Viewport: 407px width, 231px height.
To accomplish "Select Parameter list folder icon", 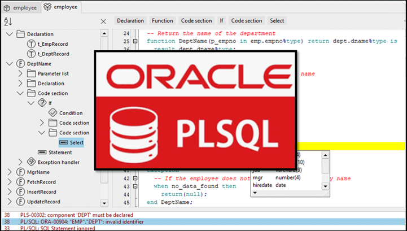I will [31, 73].
